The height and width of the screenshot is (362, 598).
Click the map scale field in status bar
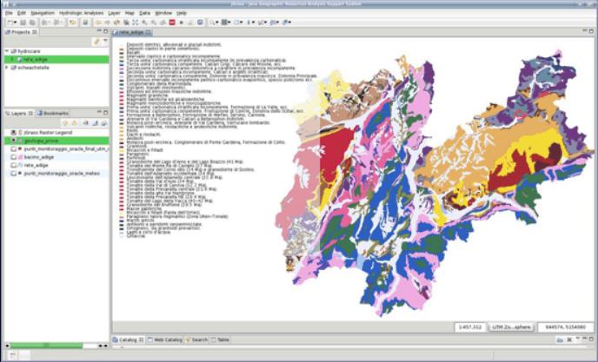click(470, 327)
